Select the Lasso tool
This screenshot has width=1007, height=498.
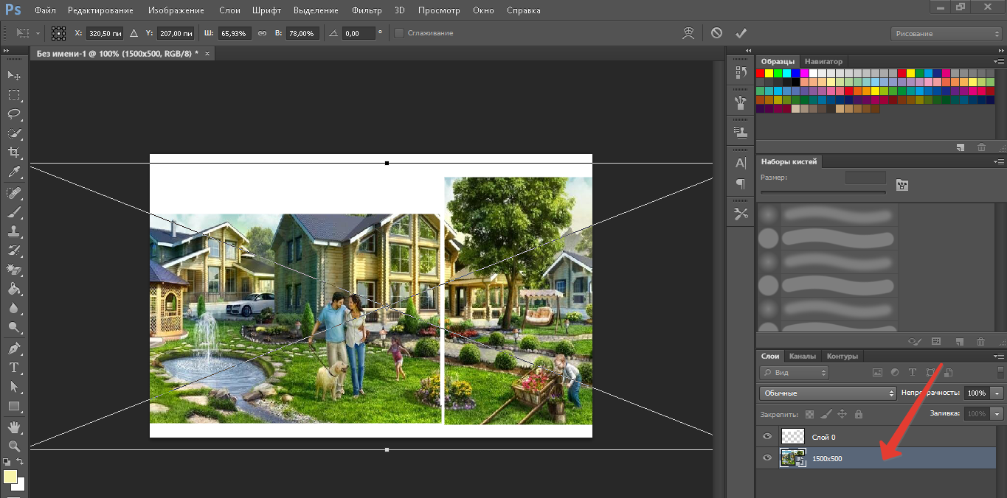[x=14, y=114]
